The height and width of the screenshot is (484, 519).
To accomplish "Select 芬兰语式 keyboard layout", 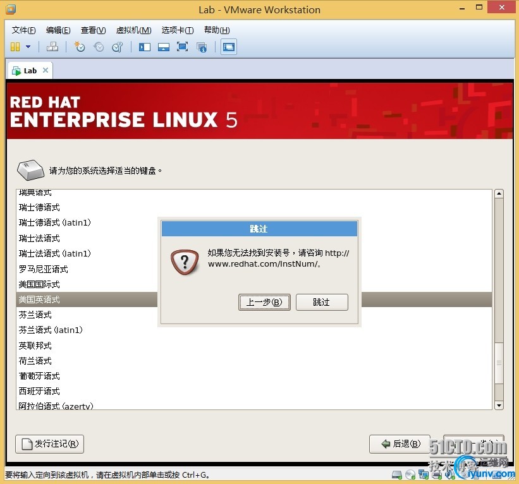I will pos(254,315).
